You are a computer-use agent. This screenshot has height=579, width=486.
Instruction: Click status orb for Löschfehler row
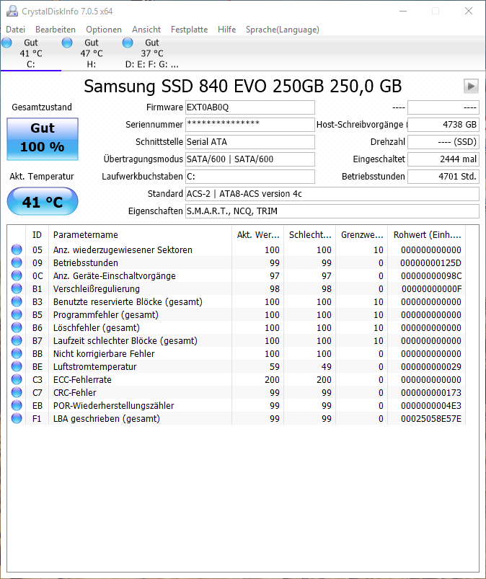[17, 327]
